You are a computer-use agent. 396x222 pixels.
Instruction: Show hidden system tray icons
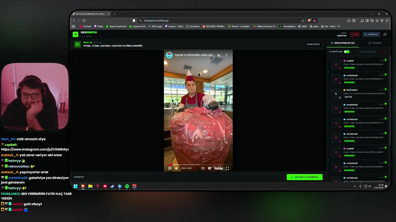coord(355,186)
